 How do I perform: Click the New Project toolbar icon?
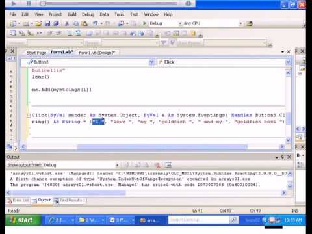click(14, 23)
